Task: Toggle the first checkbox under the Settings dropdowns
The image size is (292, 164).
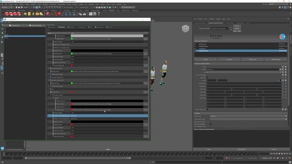Action: point(210,122)
